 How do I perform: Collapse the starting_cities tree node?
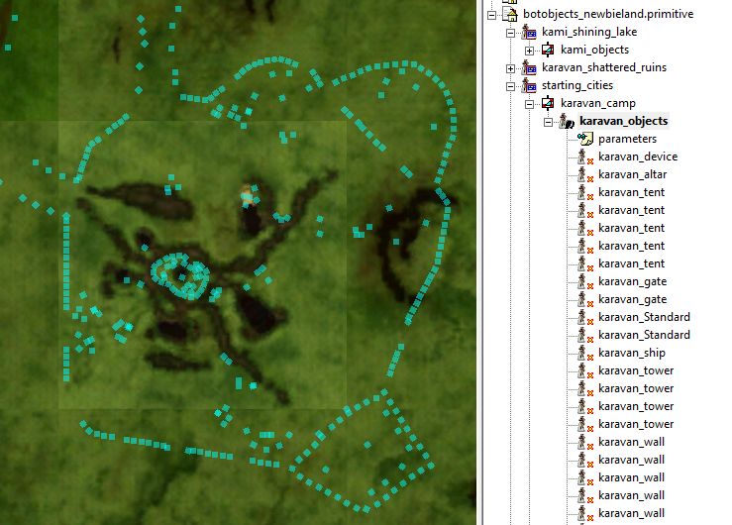click(511, 85)
